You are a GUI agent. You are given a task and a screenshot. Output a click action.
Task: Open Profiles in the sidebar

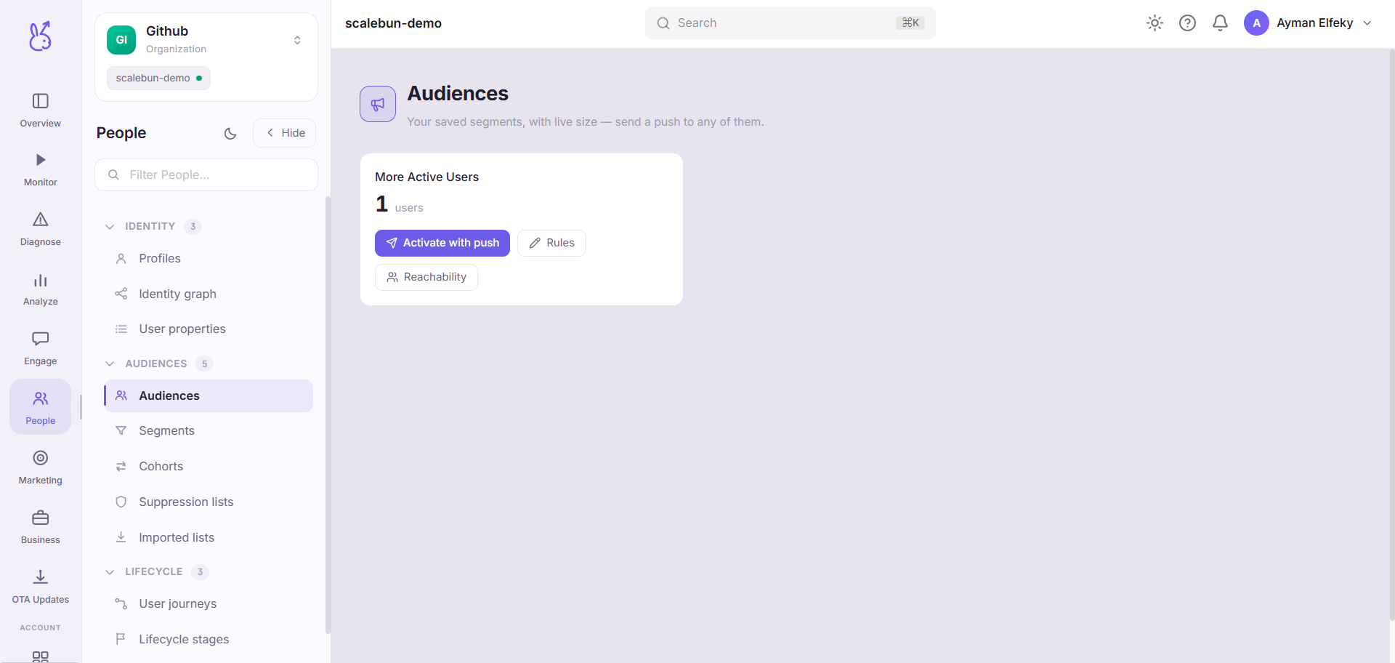(209, 259)
